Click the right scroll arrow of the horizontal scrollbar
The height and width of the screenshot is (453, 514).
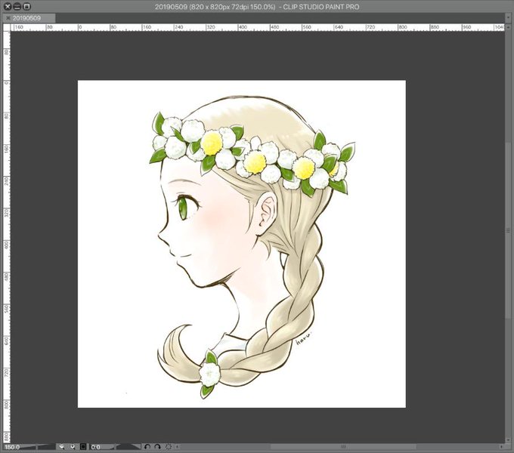(x=502, y=446)
